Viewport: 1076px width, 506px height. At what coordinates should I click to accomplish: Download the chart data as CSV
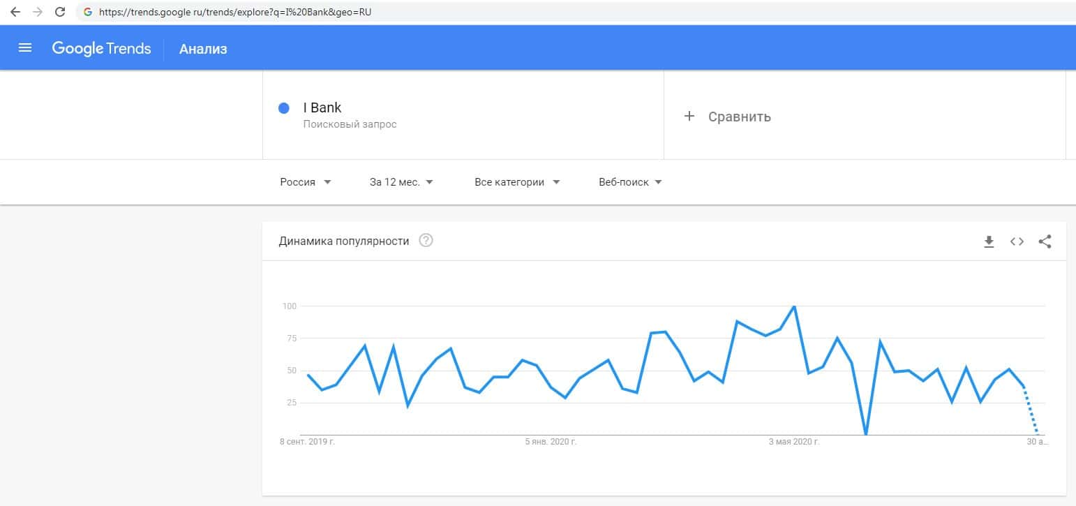pyautogui.click(x=989, y=241)
